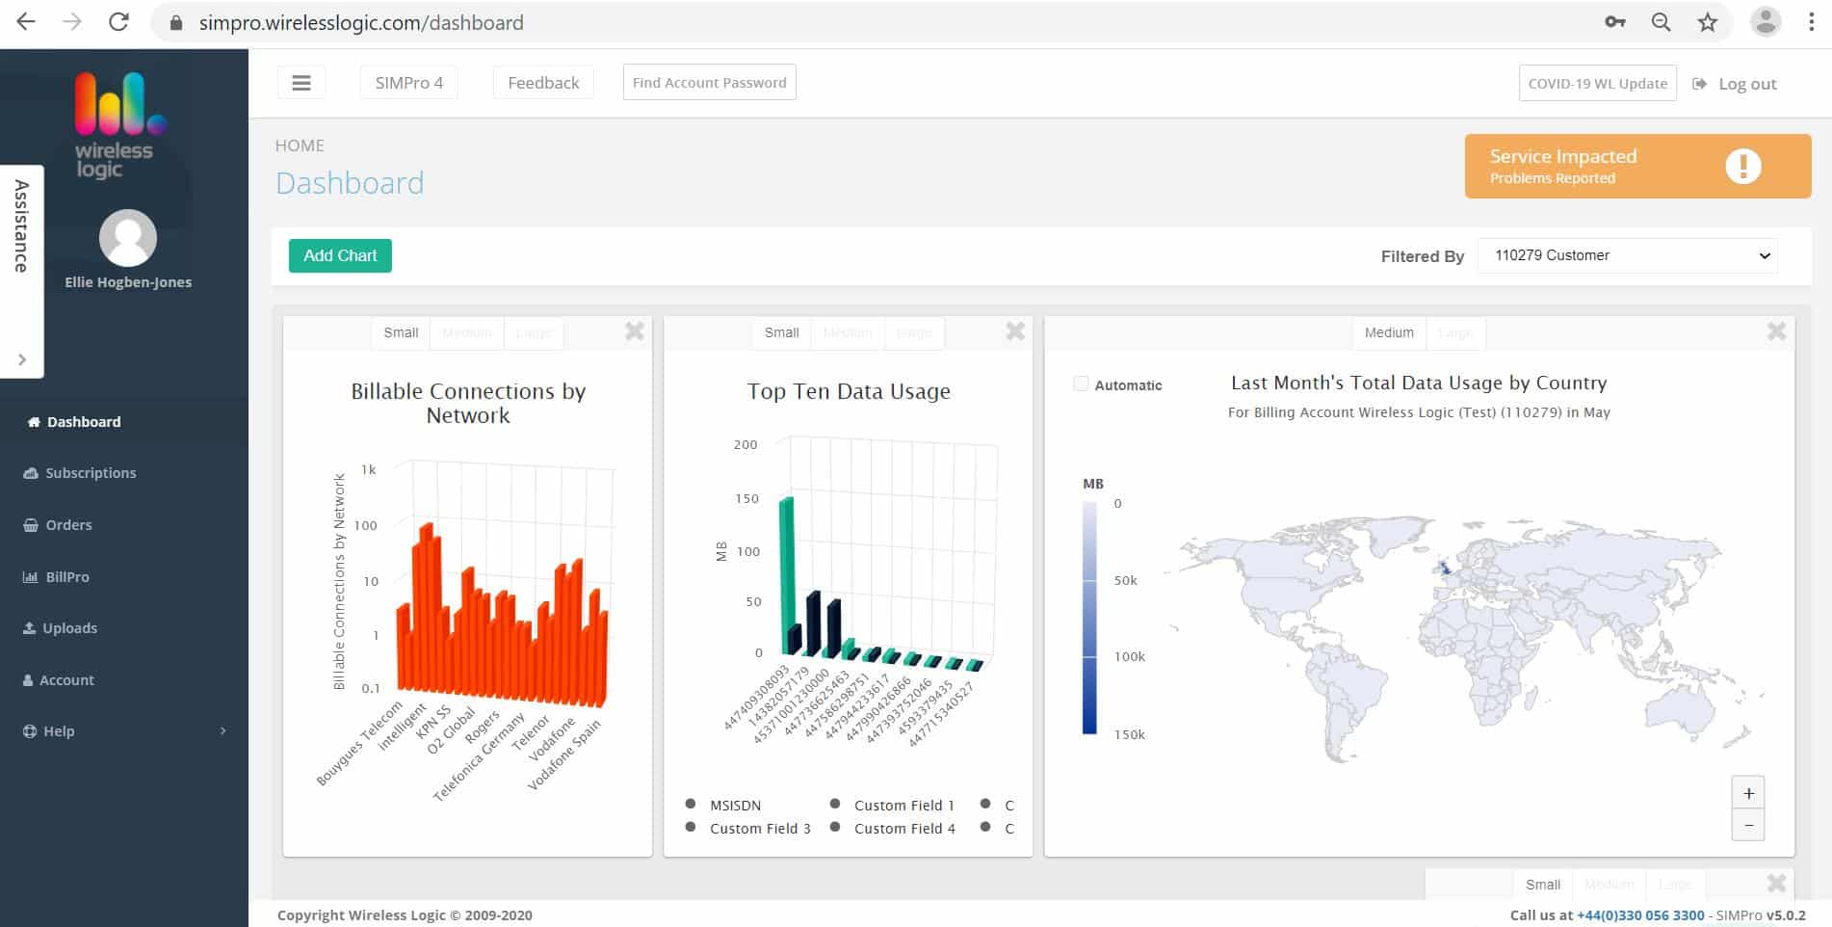Viewport: 1832px width, 927px height.
Task: Select Medium size on Billable Connections chart
Action: point(467,332)
